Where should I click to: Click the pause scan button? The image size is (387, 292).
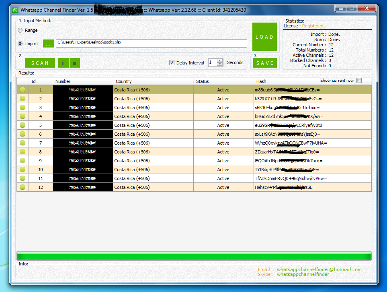[x=63, y=63]
